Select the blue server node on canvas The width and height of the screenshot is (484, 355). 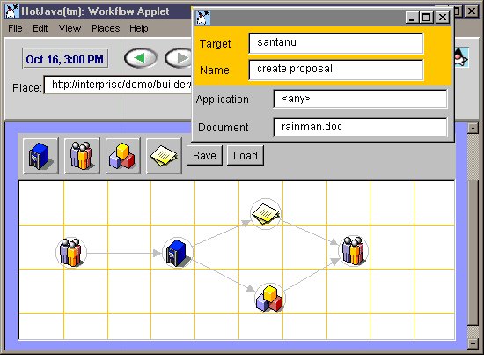click(x=178, y=253)
